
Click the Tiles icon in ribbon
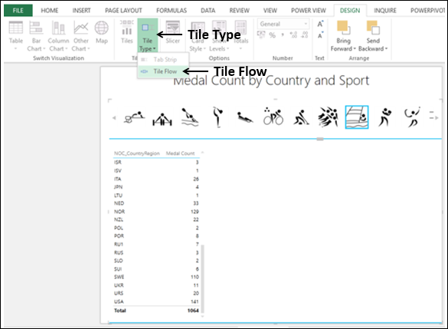126,32
